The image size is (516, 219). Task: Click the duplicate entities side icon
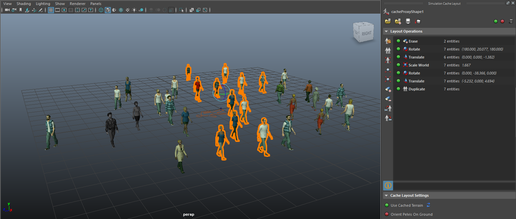click(388, 51)
